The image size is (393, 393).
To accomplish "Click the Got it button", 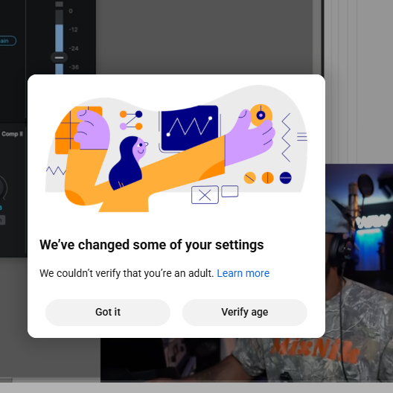I will pyautogui.click(x=108, y=313).
